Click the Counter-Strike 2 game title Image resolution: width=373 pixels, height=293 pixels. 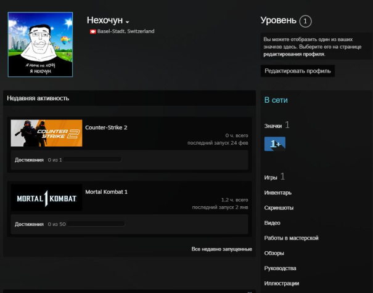pyautogui.click(x=106, y=127)
